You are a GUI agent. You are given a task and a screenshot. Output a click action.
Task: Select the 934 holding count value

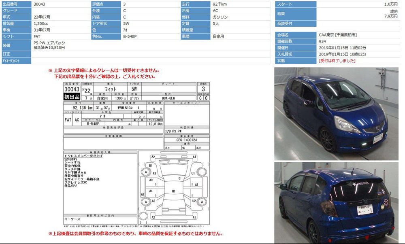[322, 41]
